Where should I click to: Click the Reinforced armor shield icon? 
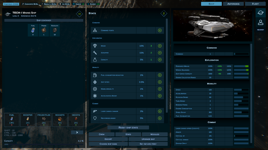pyautogui.click(x=95, y=118)
